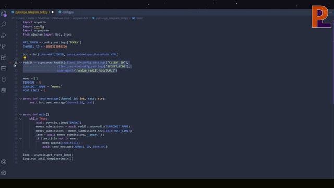Click the 'from aiogram import Bot, types' line

[x=47, y=34]
